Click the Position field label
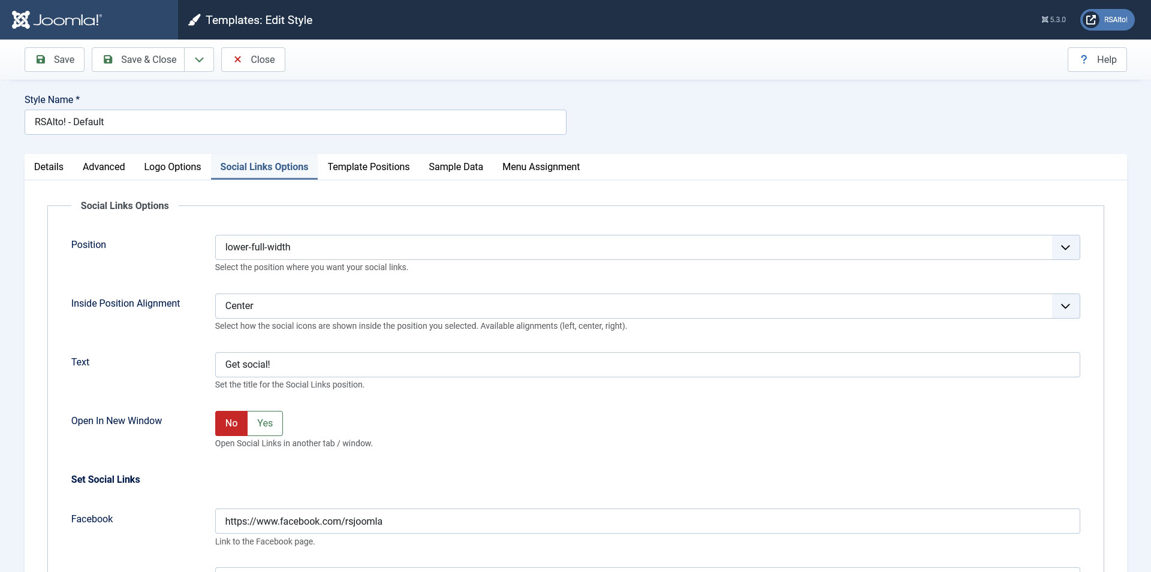This screenshot has height=572, width=1151. tap(89, 245)
